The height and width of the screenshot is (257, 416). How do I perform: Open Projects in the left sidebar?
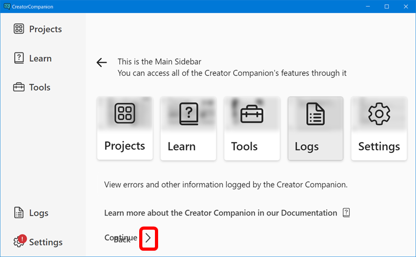pyautogui.click(x=38, y=29)
